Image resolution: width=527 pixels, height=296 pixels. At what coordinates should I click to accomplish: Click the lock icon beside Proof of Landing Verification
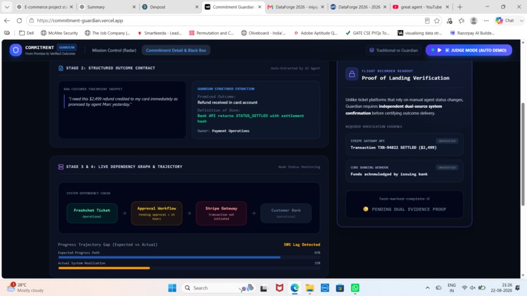click(352, 74)
